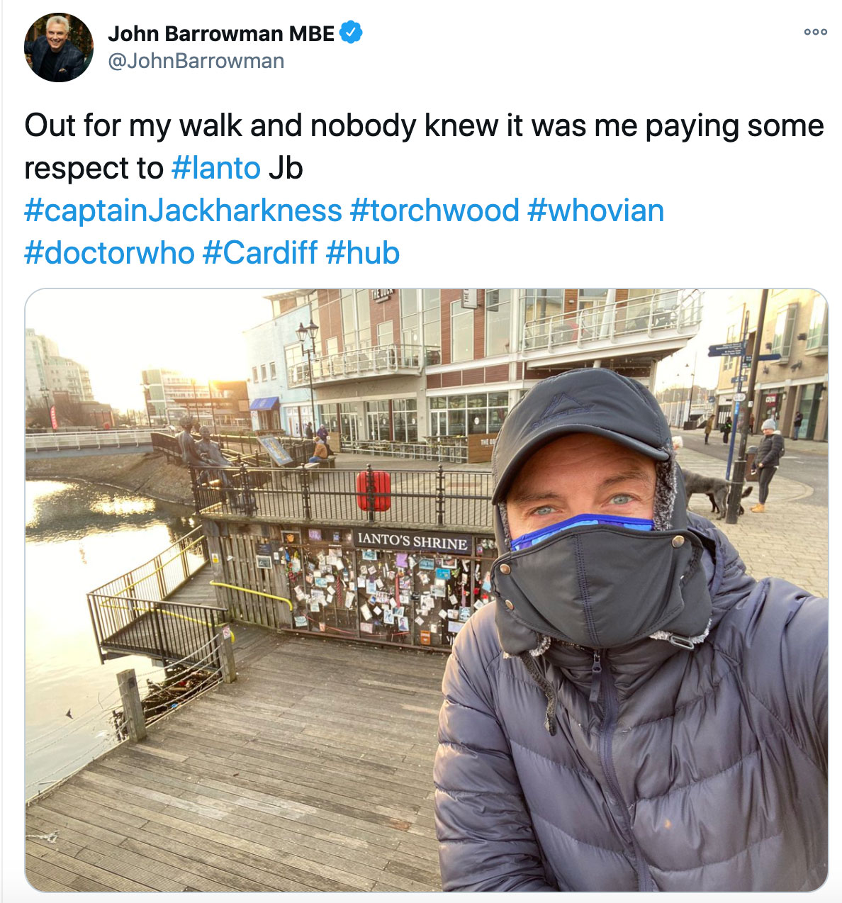Open the #Cardiff hashtag

click(x=260, y=253)
